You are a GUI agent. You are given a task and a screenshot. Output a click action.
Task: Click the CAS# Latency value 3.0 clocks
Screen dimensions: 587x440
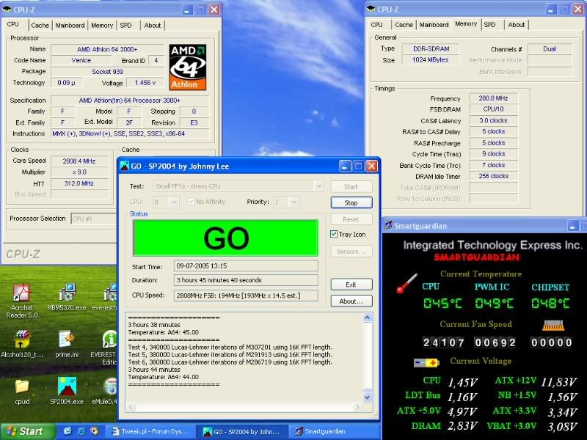pyautogui.click(x=493, y=120)
